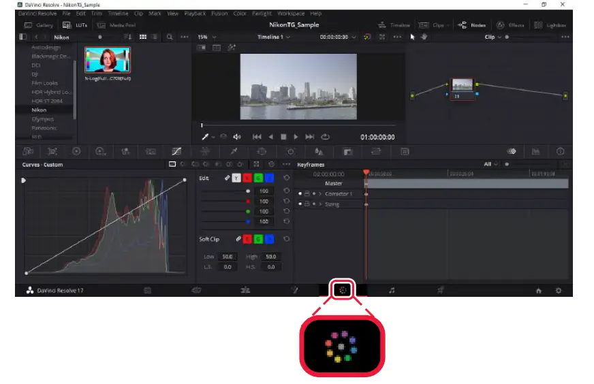Open the Curves panel options ellipsis

pos(286,164)
